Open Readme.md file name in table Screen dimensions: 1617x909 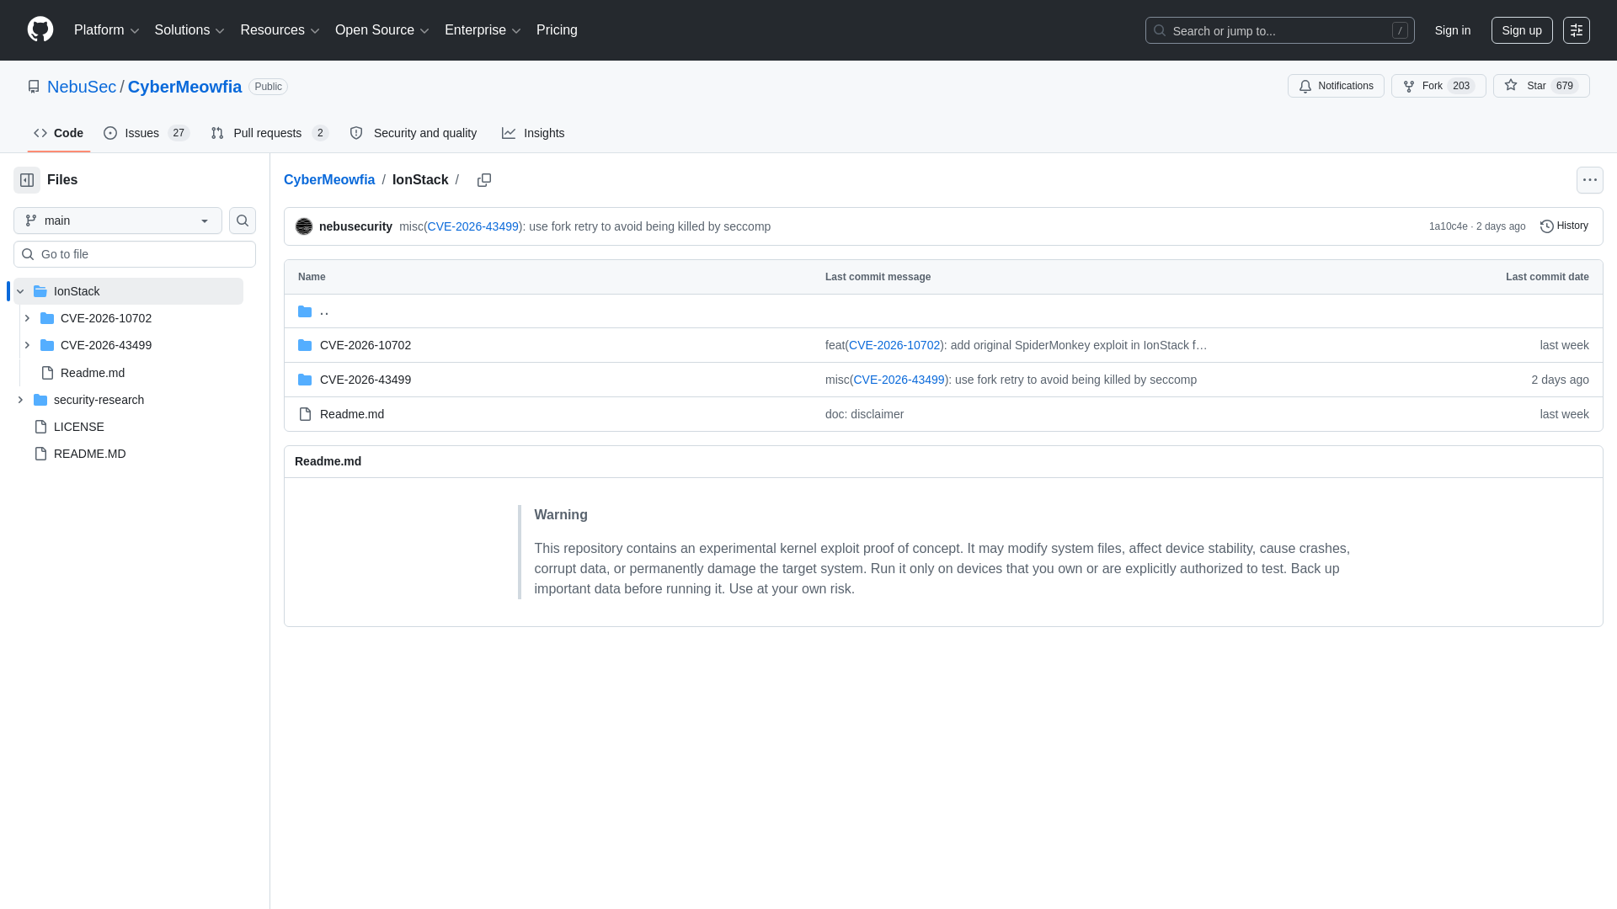pyautogui.click(x=352, y=414)
